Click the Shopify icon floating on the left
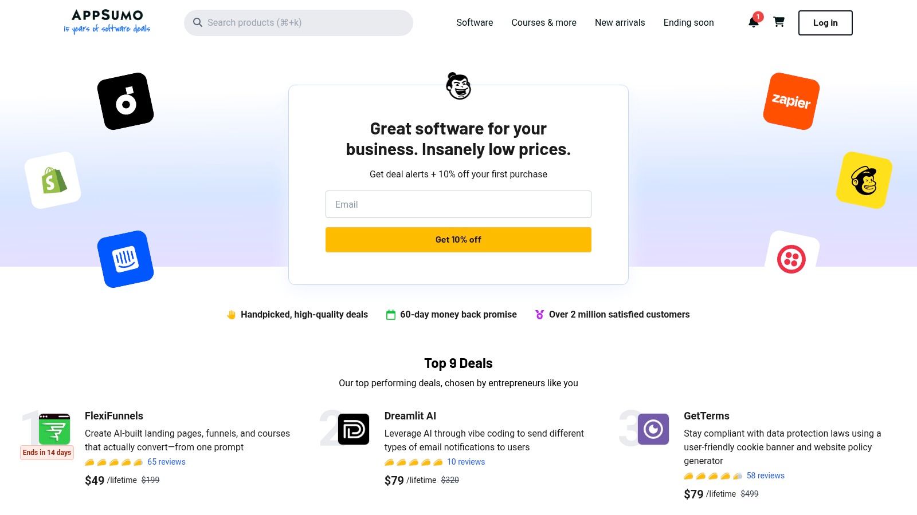 click(52, 179)
